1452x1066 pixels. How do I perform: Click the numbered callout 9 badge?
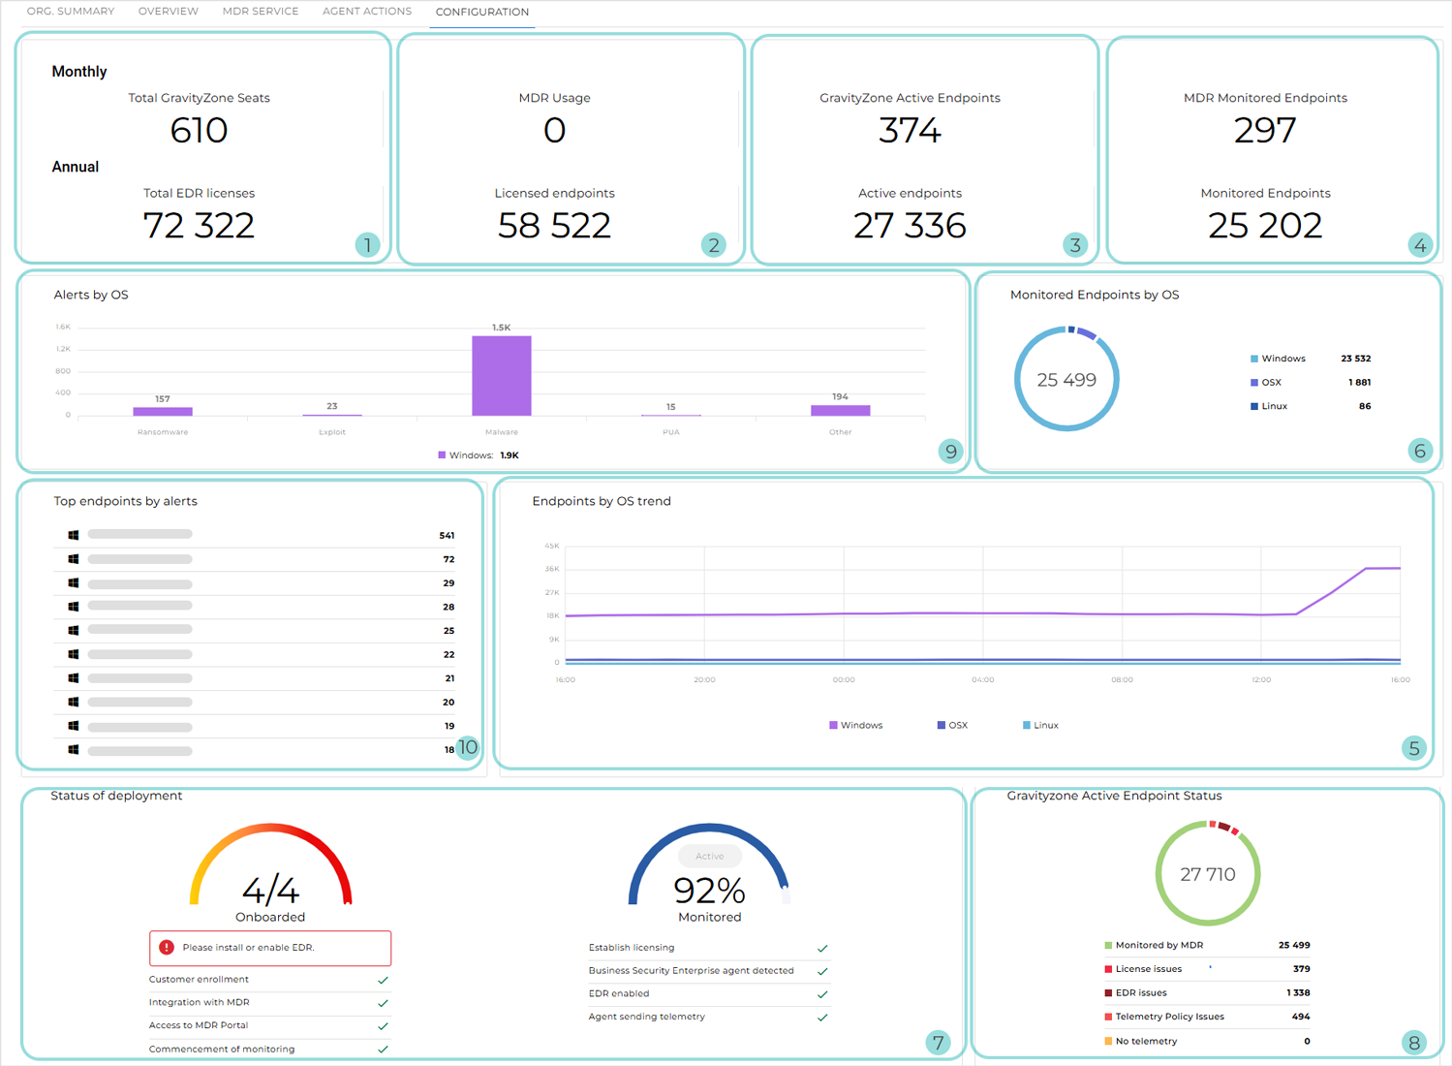950,451
